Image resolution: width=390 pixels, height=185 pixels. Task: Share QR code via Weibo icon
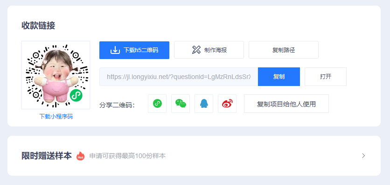coord(227,104)
